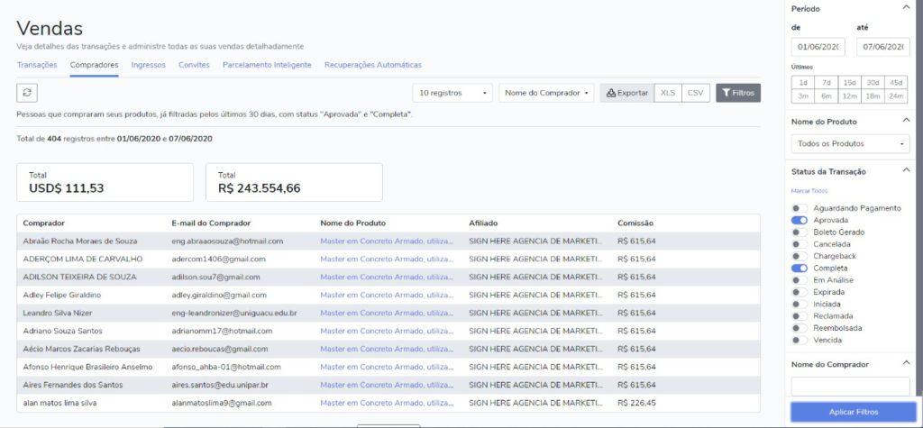Export as XLS

(668, 93)
